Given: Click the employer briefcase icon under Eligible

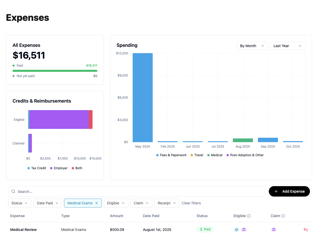Looking at the screenshot, I should coord(244,230).
